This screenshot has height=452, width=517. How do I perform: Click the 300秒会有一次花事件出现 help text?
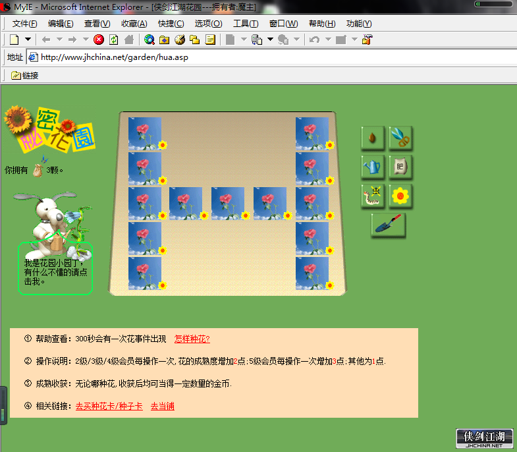click(121, 339)
